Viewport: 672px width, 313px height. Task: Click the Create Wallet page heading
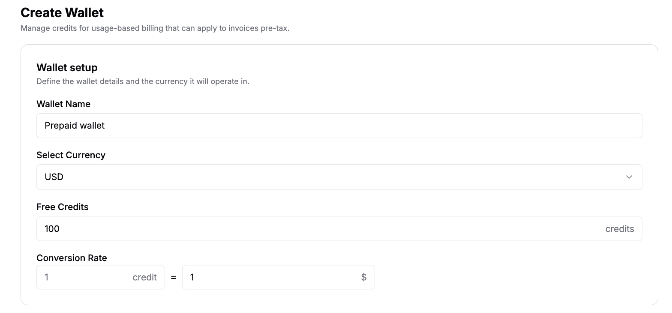[62, 12]
